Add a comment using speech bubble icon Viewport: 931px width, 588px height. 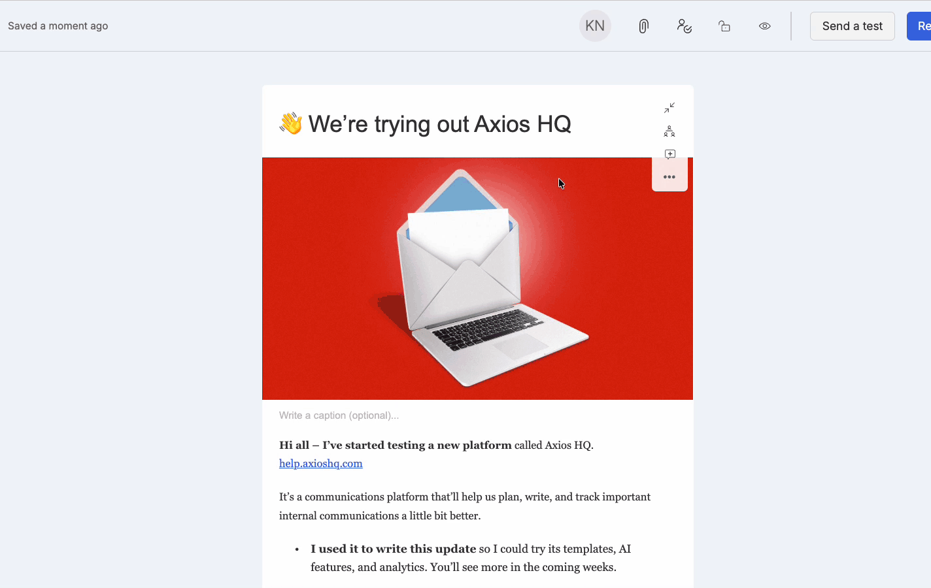669,154
